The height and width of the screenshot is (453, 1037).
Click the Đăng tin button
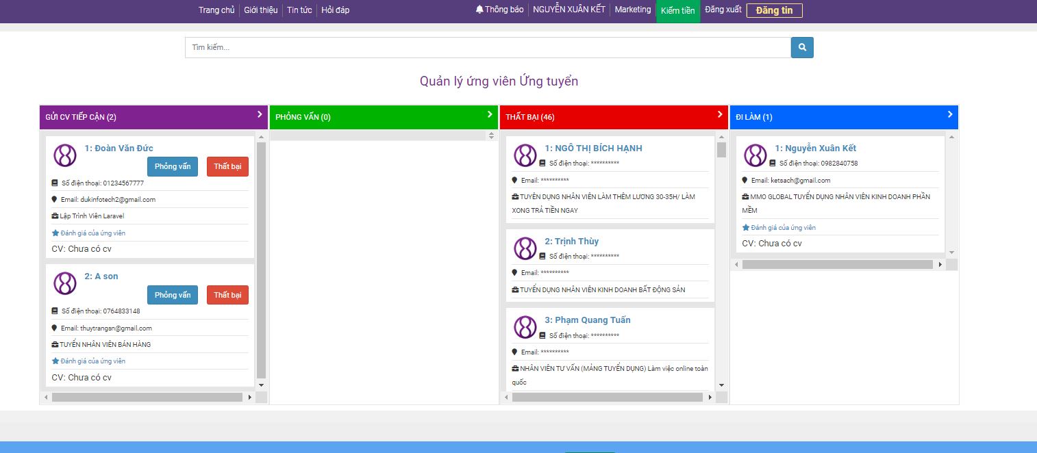tap(774, 10)
